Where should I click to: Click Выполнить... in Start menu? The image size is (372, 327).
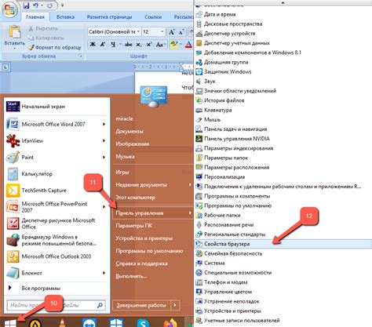click(131, 276)
